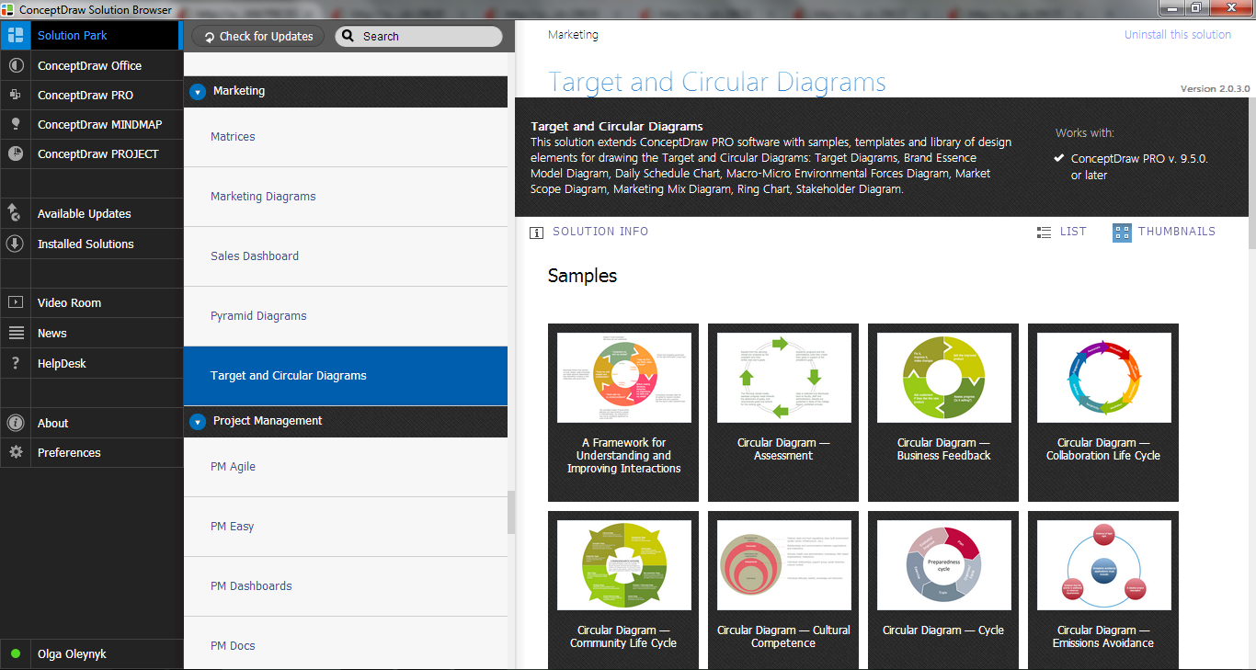Toggle the Solution Info panel

pyautogui.click(x=589, y=233)
